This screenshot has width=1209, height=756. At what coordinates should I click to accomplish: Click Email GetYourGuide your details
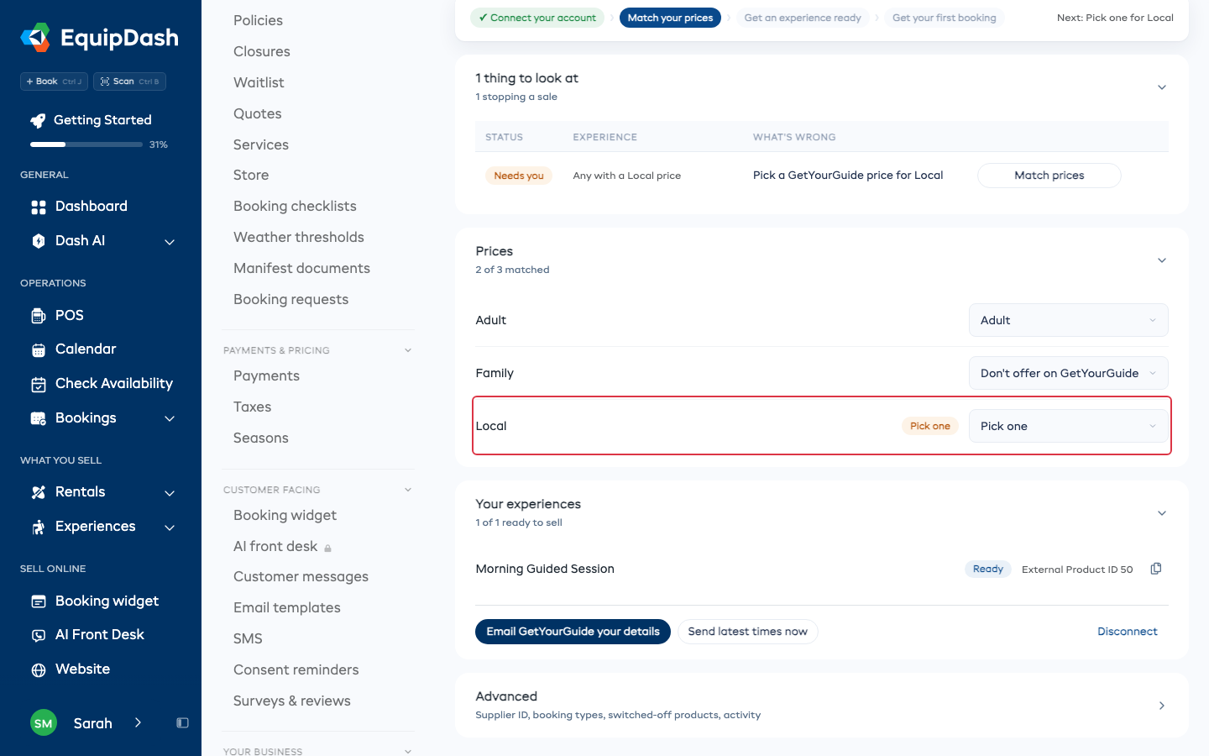click(x=573, y=632)
